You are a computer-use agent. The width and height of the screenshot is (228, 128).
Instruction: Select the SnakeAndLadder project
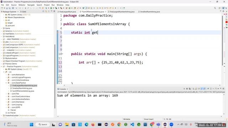tap(12, 116)
